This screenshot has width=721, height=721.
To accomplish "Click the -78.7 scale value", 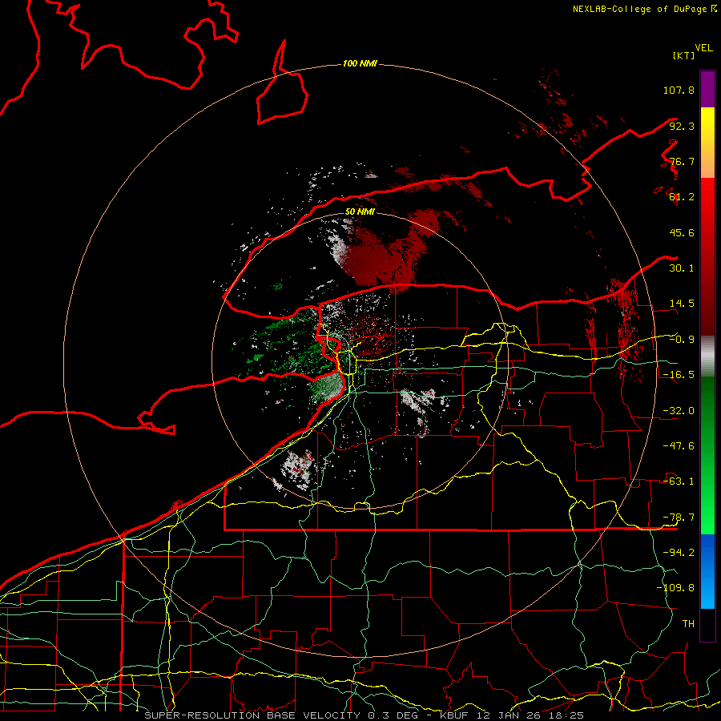I will click(679, 518).
